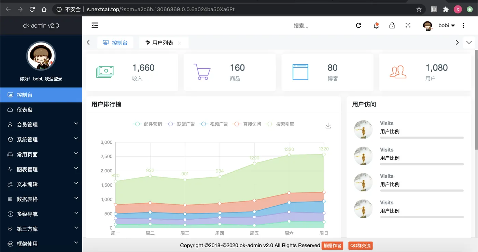Click the orange users icon

(398, 72)
